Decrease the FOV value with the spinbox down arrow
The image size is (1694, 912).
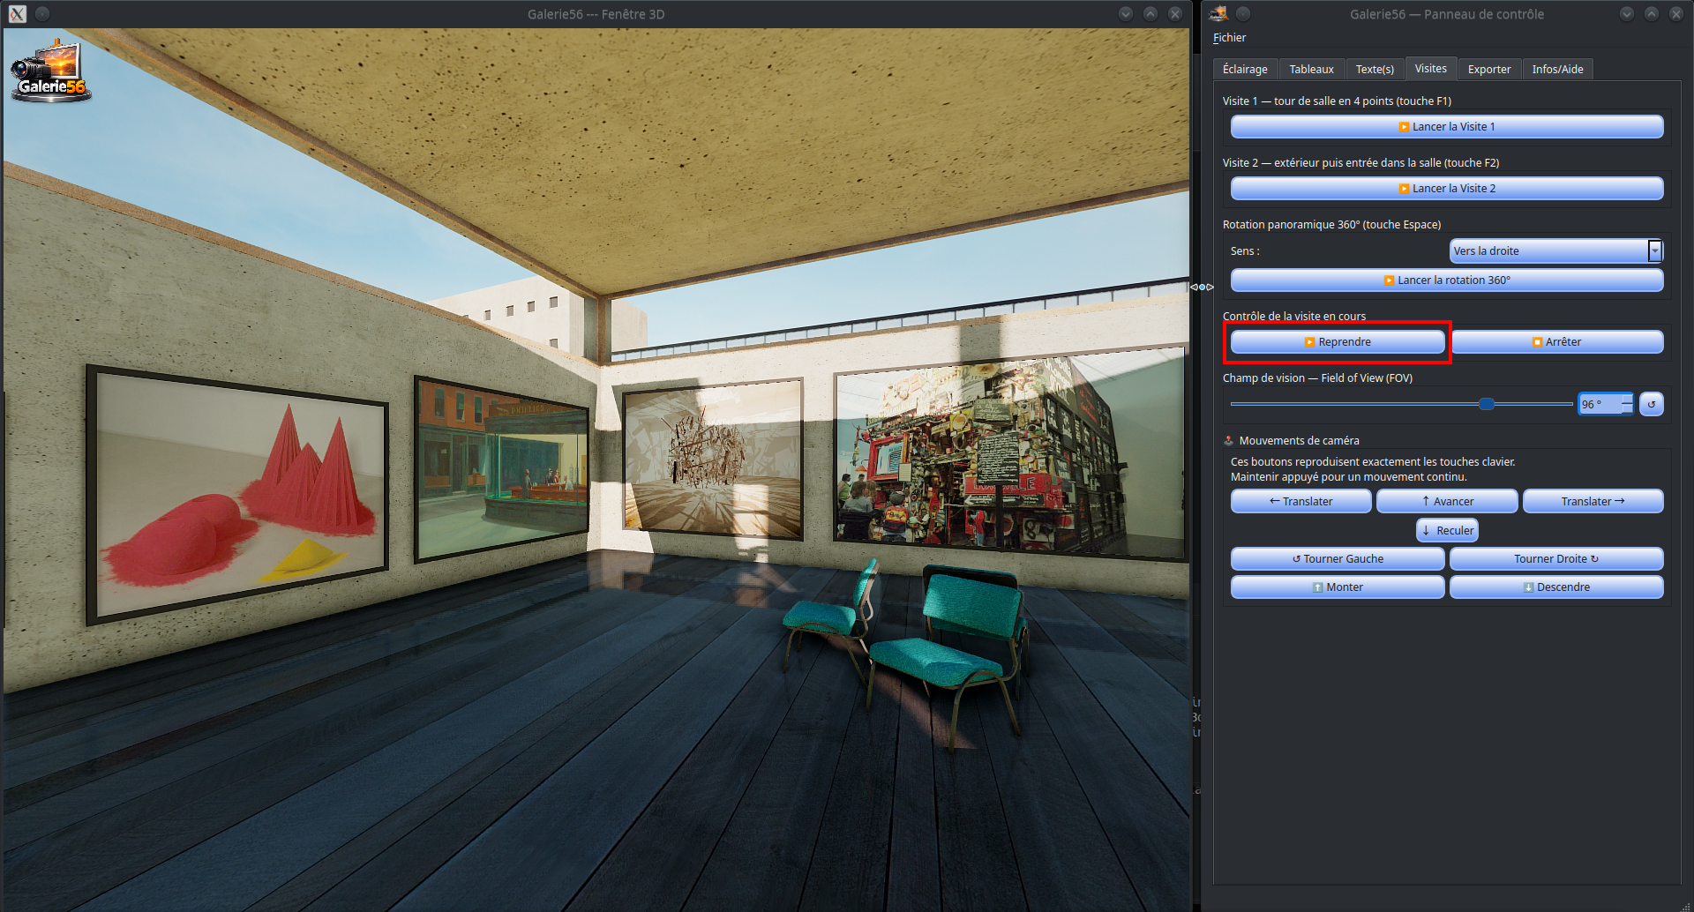[x=1627, y=409]
